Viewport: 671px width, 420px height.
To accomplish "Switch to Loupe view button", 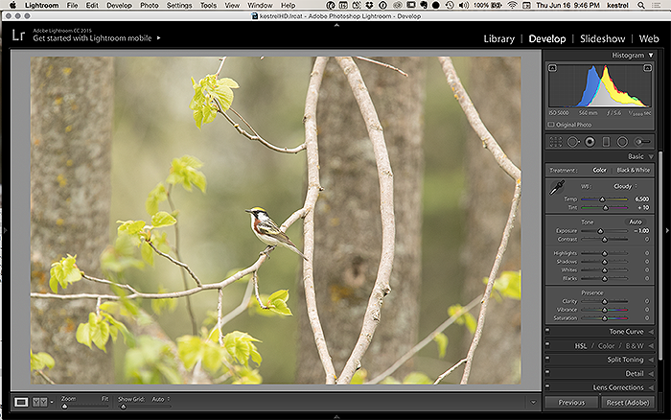I will pyautogui.click(x=21, y=402).
